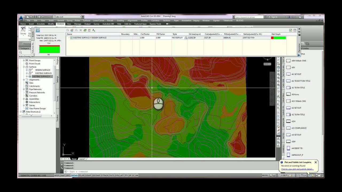Open the Grading menu in menu bar
The width and height of the screenshot is (342, 192).
pyautogui.click(x=120, y=21)
